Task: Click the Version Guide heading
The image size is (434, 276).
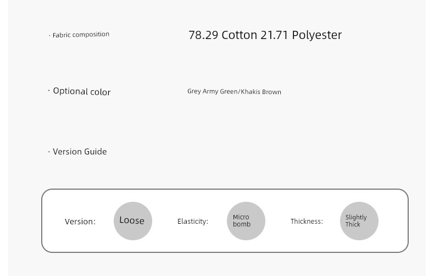Action: coord(80,152)
